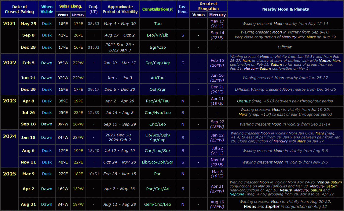Image resolution: width=344 pixels, height=211 pixels.
Task: Click the Psc/Cet/Ari constellation entry
Action: pyautogui.click(x=158, y=189)
